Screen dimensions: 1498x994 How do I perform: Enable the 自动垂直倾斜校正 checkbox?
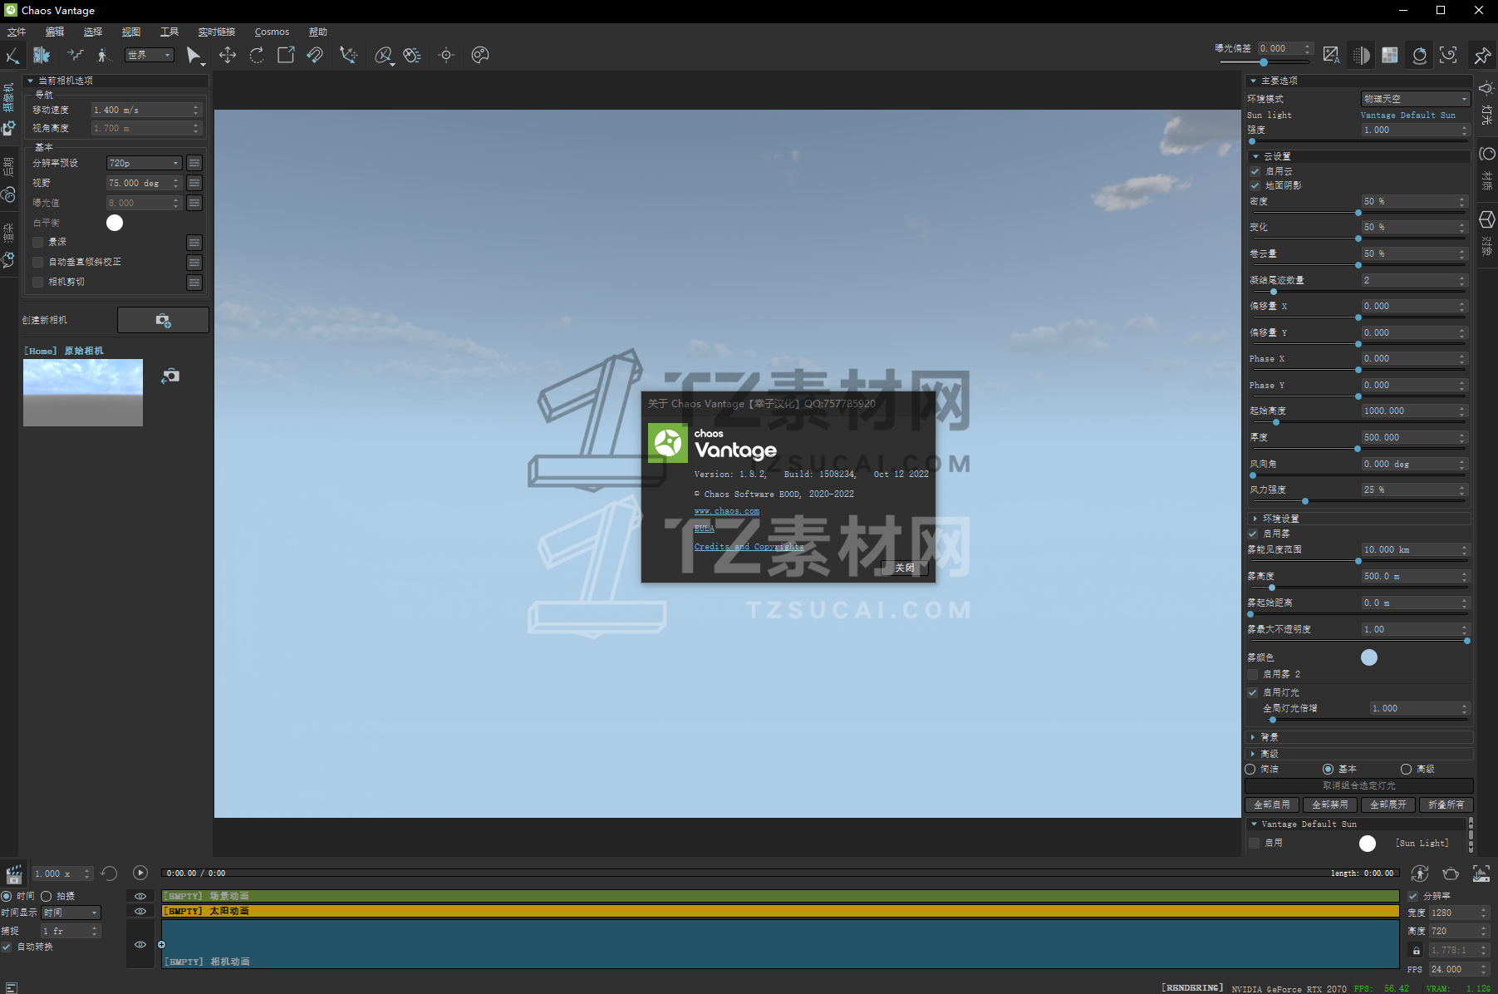pos(37,262)
